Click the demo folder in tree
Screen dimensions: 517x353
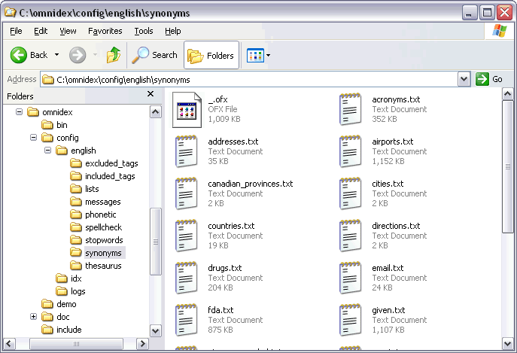coord(59,304)
